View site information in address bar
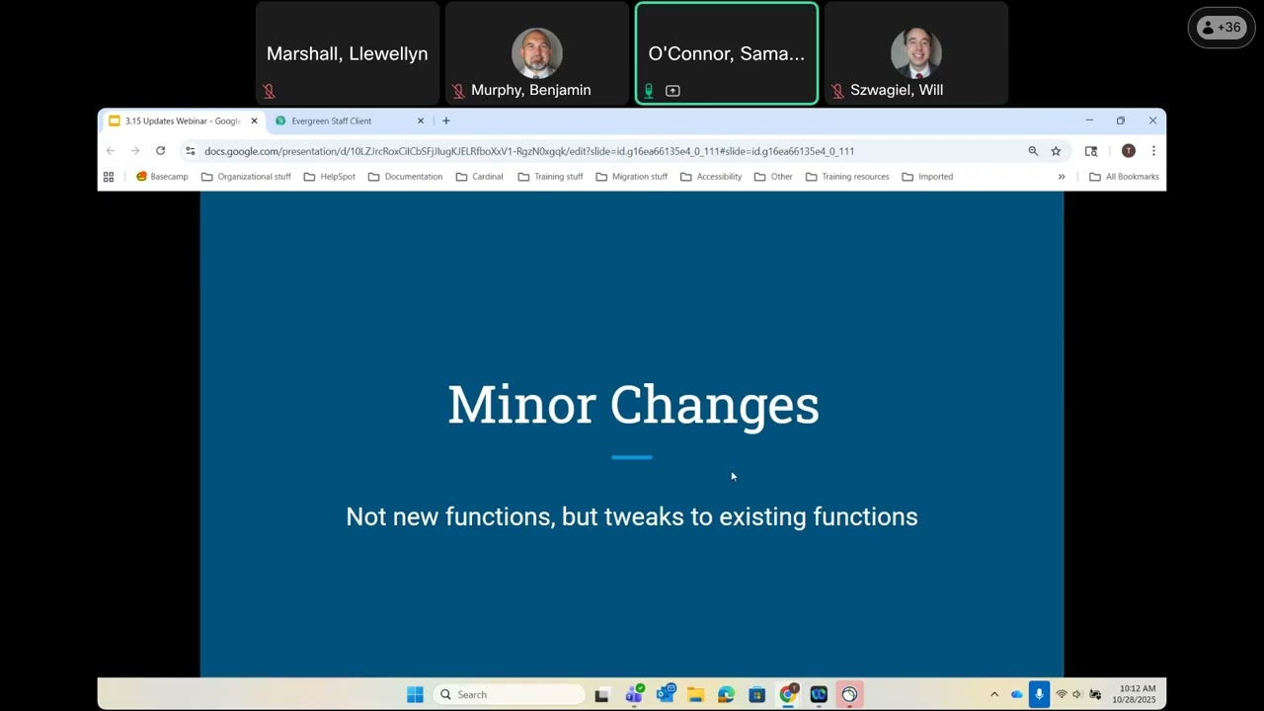Viewport: 1264px width, 711px height. [x=191, y=151]
